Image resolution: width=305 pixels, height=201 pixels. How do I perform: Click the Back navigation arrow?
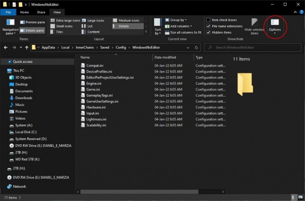click(x=6, y=48)
